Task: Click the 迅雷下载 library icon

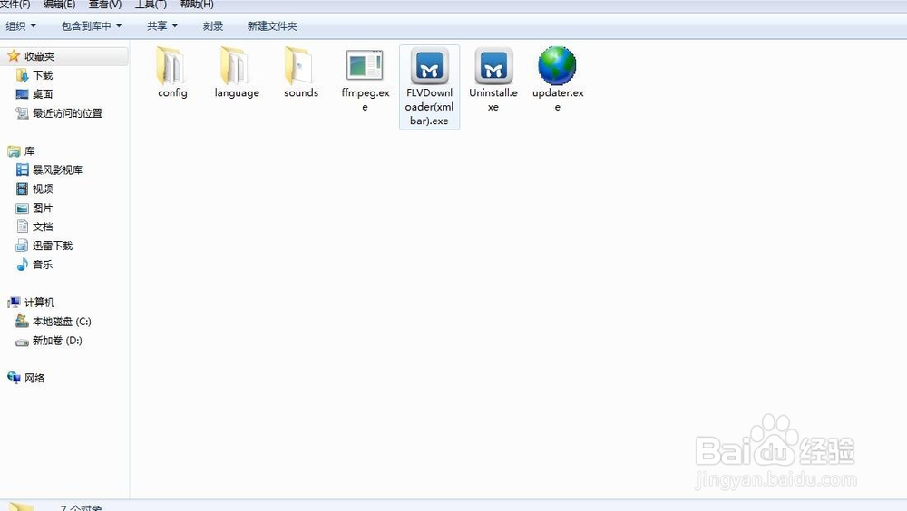Action: tap(22, 246)
